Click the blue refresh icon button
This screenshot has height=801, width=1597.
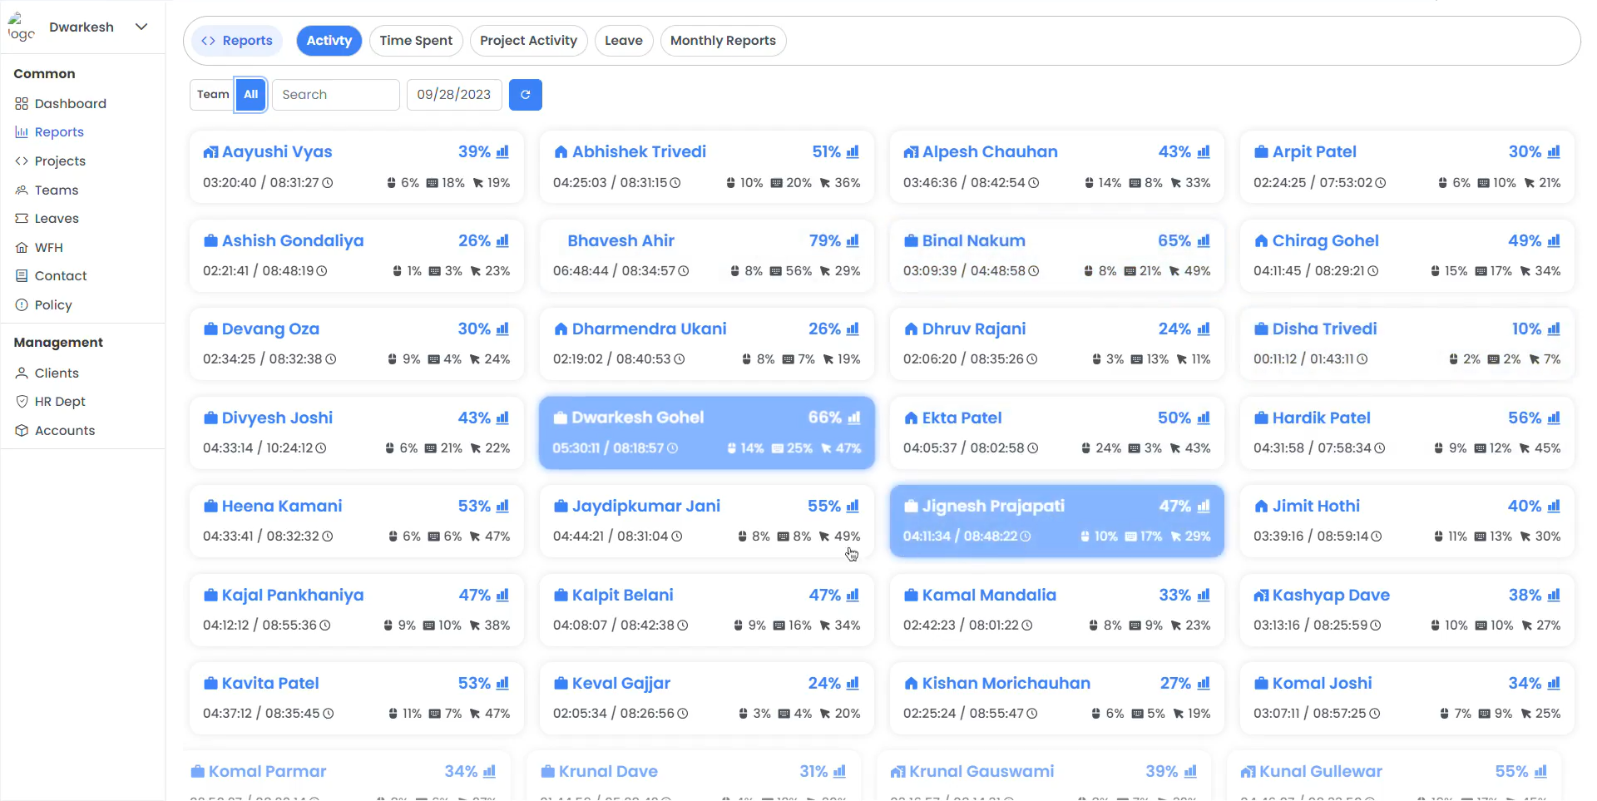525,95
